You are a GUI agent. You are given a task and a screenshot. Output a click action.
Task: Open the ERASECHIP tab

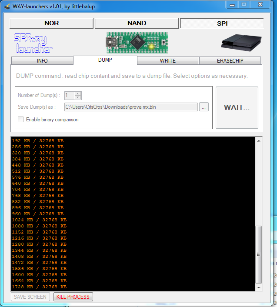(x=230, y=61)
